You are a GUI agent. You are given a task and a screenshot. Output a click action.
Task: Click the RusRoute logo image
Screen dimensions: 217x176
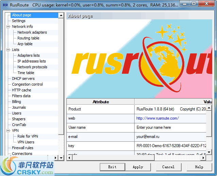coord(139,59)
